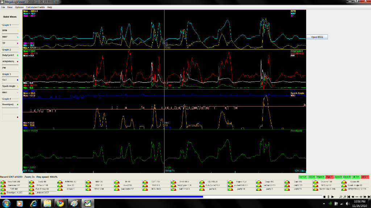Toggle the Accel:N status indicator
The width and height of the screenshot is (371, 208).
point(339,176)
